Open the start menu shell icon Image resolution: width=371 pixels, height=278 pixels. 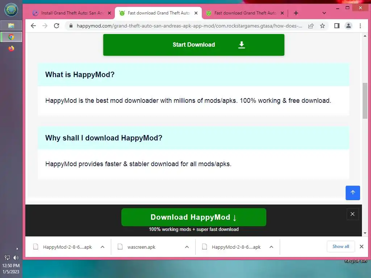pos(11,10)
